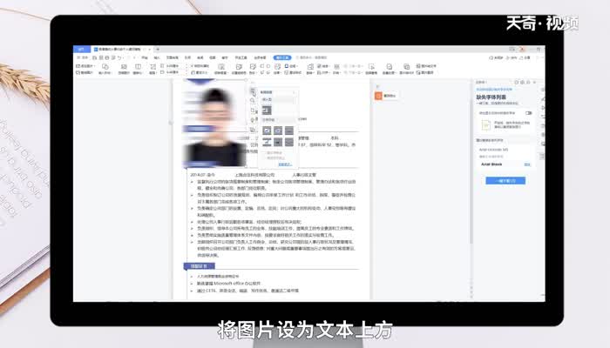Viewport: 610px width, 348px height.
Task: Click the layout options icon beside the photo
Action: [253, 90]
